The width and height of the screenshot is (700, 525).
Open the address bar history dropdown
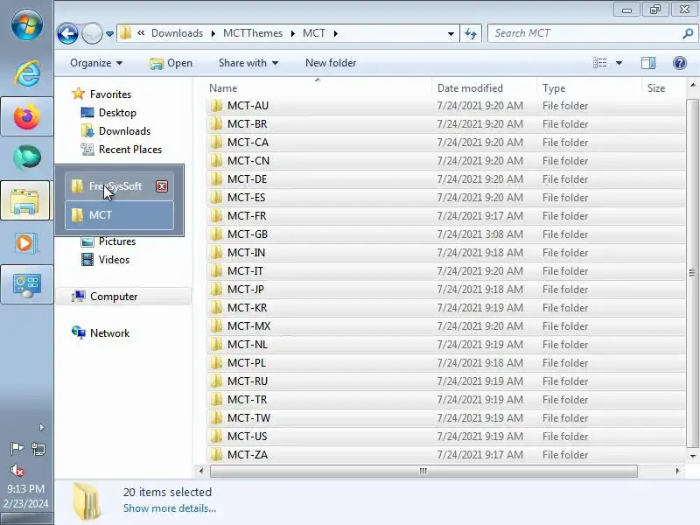tap(451, 34)
